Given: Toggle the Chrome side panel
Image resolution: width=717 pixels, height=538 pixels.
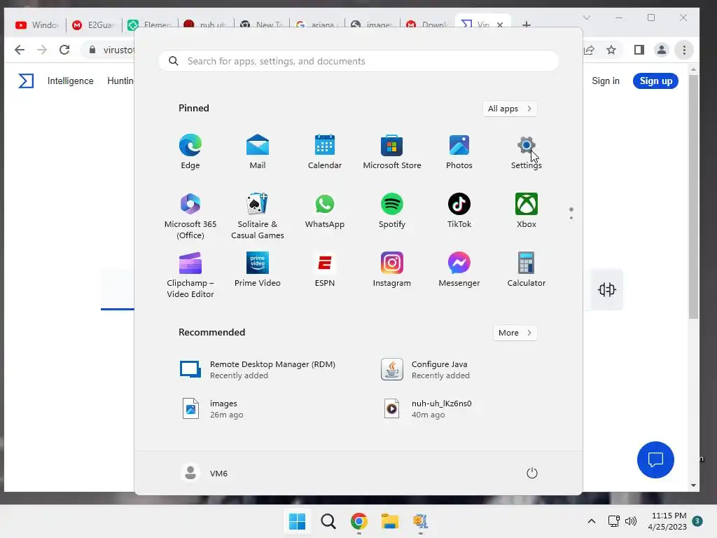Looking at the screenshot, I should tap(639, 50).
